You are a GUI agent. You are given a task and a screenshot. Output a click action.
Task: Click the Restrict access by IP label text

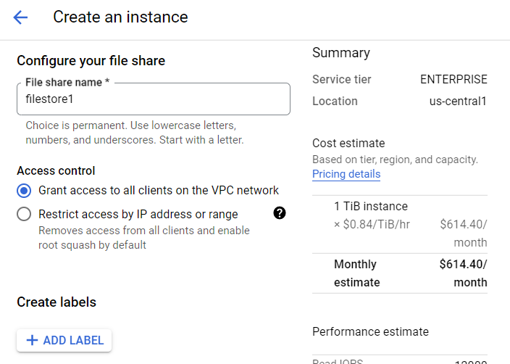(x=138, y=214)
